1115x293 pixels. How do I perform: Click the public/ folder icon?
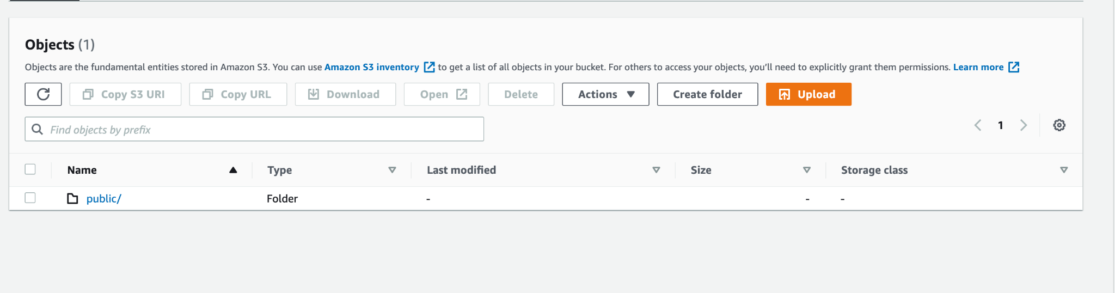[72, 198]
